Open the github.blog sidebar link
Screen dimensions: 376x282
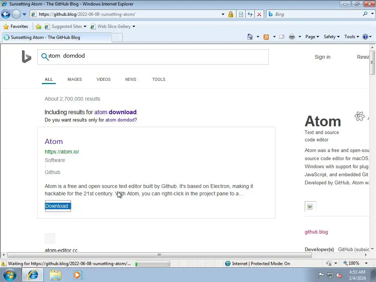pos(316,232)
